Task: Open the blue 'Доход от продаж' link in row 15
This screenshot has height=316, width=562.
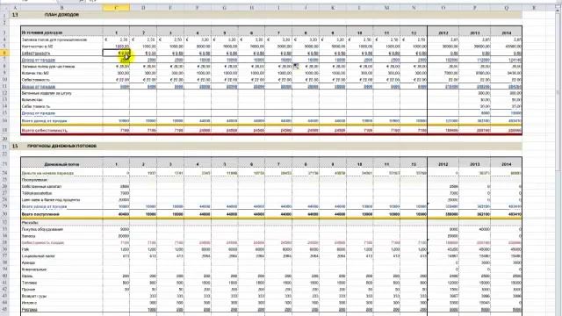Action: click(x=39, y=113)
